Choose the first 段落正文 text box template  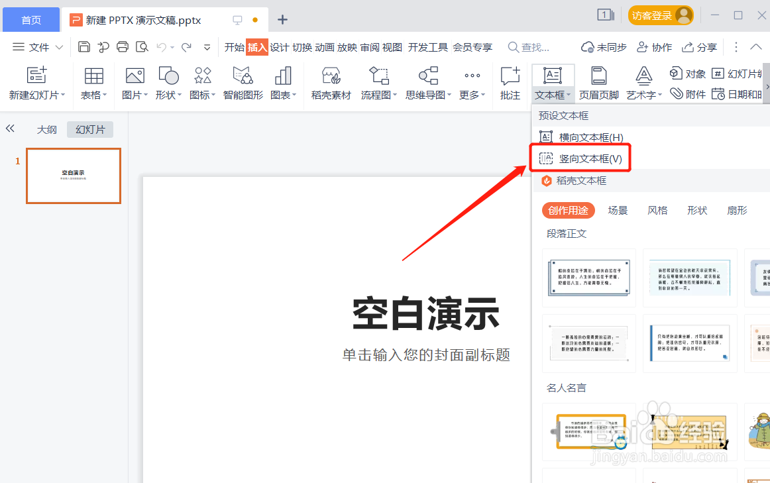tap(589, 278)
